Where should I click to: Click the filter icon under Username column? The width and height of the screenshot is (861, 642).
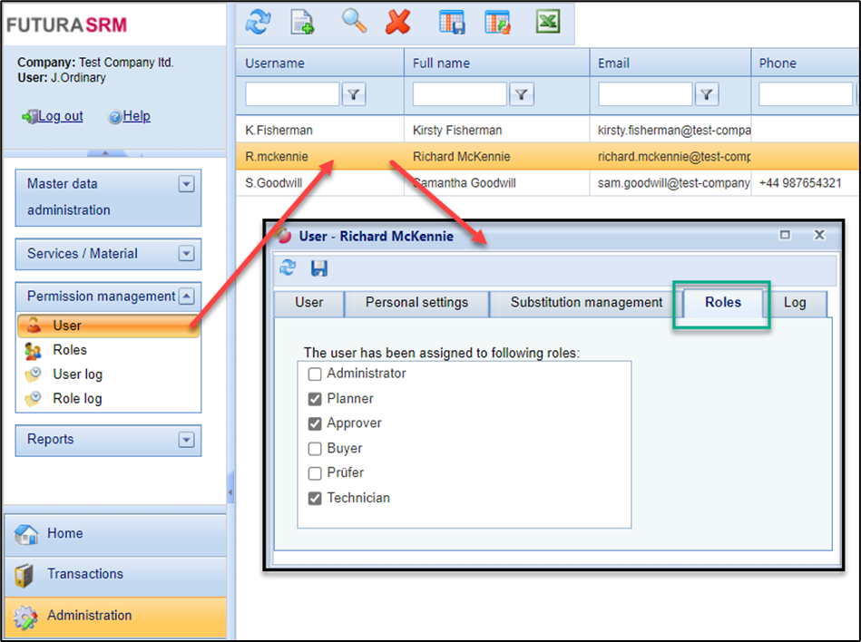[x=354, y=93]
